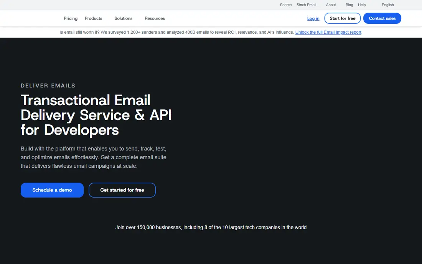The image size is (422, 264).
Task: Open Search in the top utility bar
Action: (285, 5)
